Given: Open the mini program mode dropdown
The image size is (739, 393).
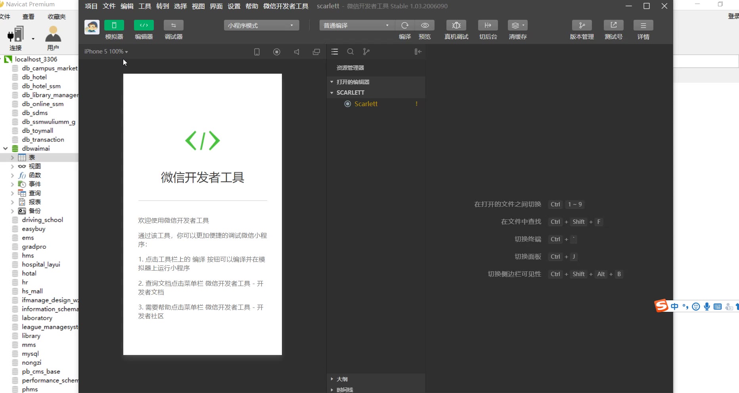Looking at the screenshot, I should click(261, 25).
